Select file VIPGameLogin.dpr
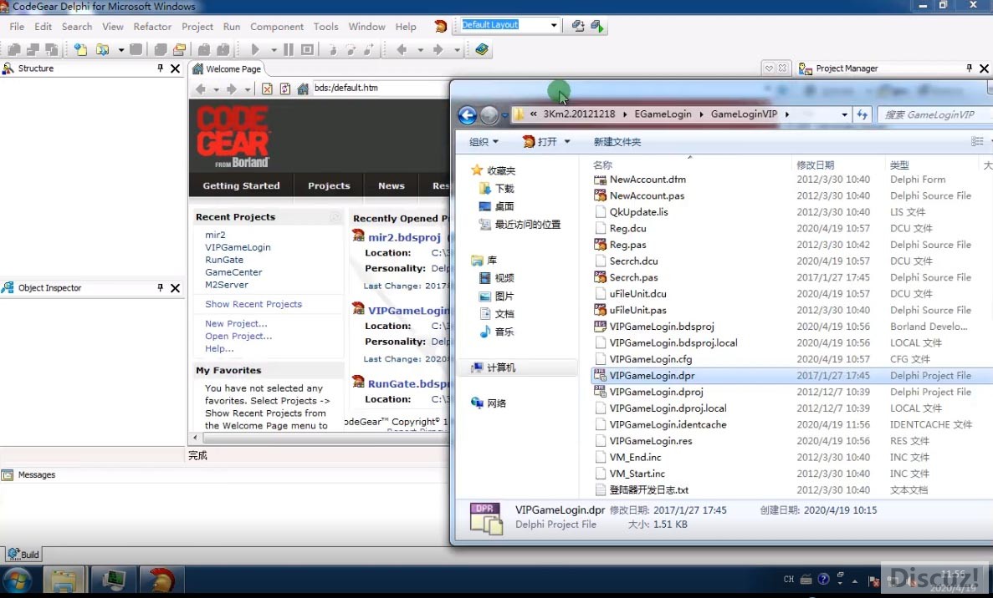 [x=652, y=376]
